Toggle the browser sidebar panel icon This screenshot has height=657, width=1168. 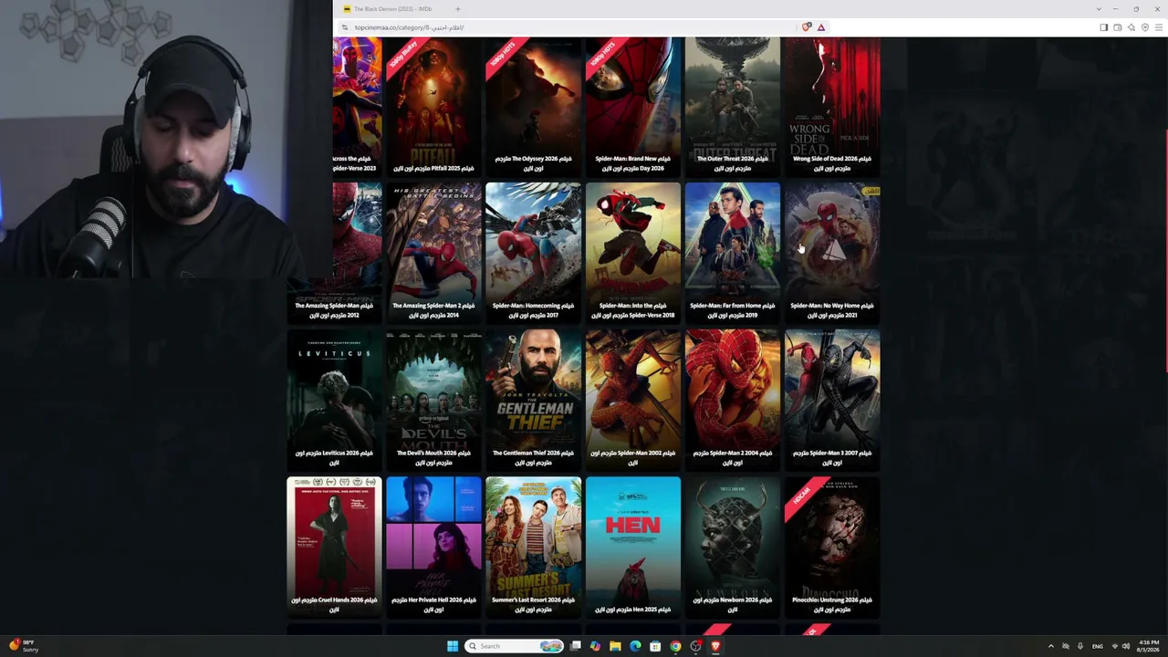(x=1103, y=27)
